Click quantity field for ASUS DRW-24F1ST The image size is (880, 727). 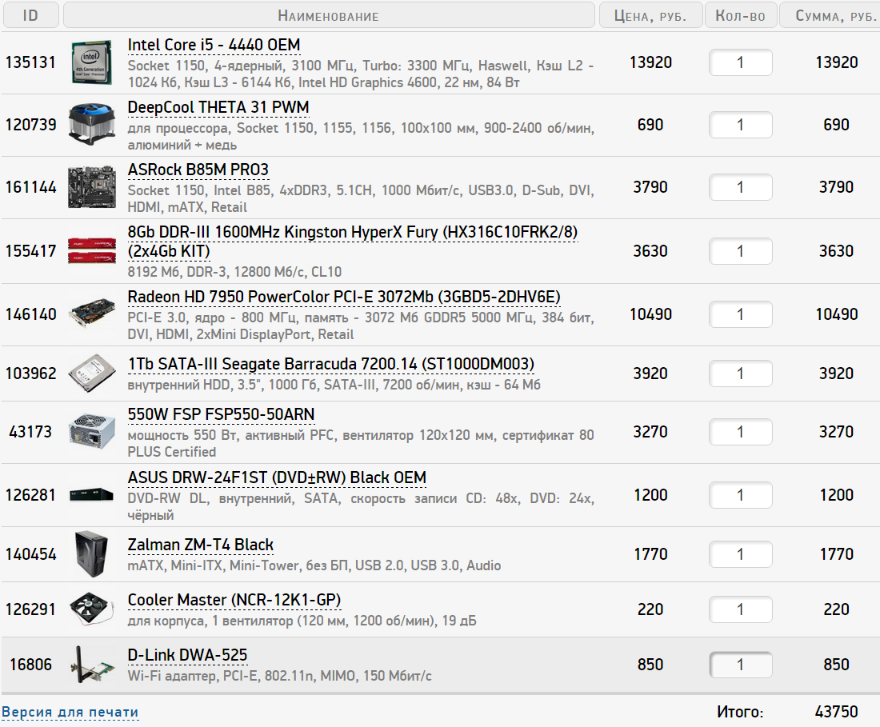click(740, 495)
